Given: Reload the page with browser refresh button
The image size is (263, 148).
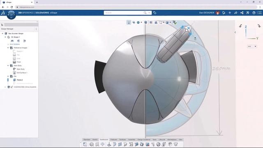Looking at the screenshot, I should pos(12,7).
